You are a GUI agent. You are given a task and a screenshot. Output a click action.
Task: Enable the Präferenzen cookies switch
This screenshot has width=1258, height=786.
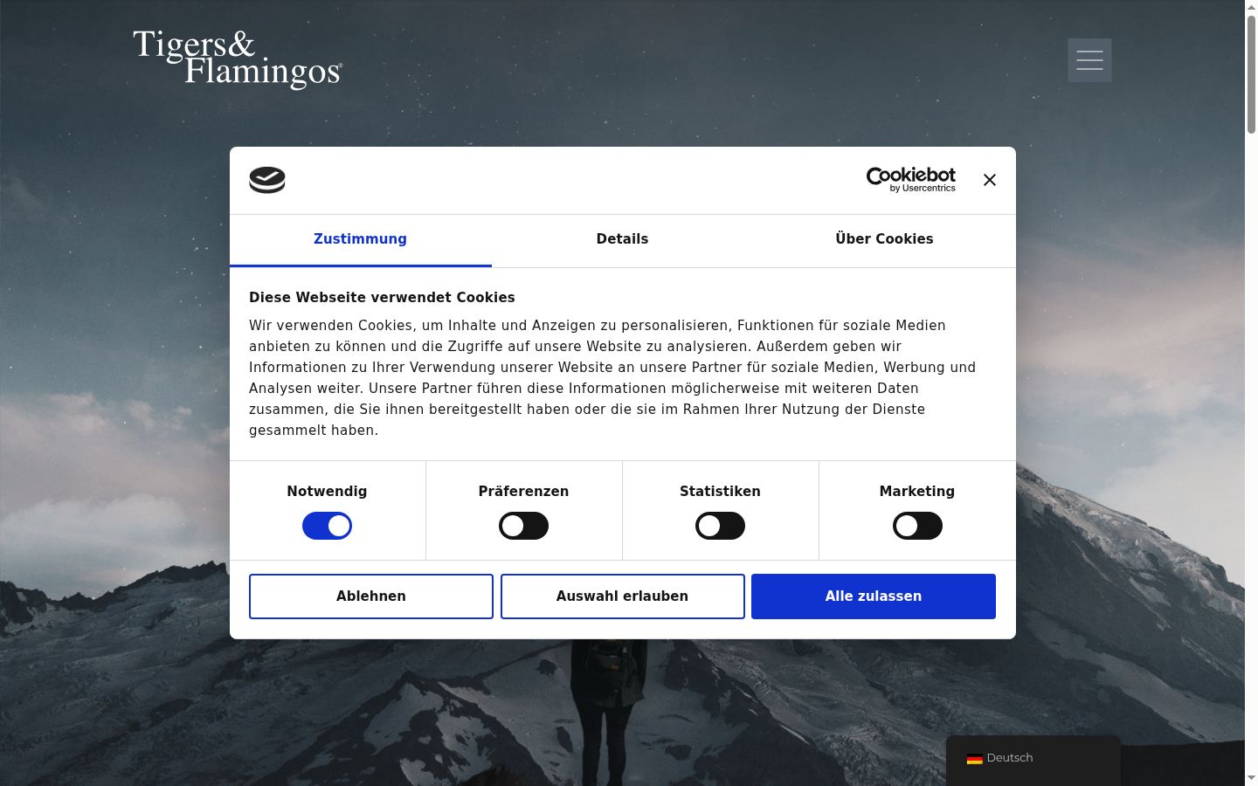(524, 526)
